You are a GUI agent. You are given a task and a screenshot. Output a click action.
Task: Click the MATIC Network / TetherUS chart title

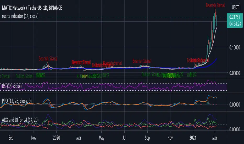pyautogui.click(x=31, y=8)
